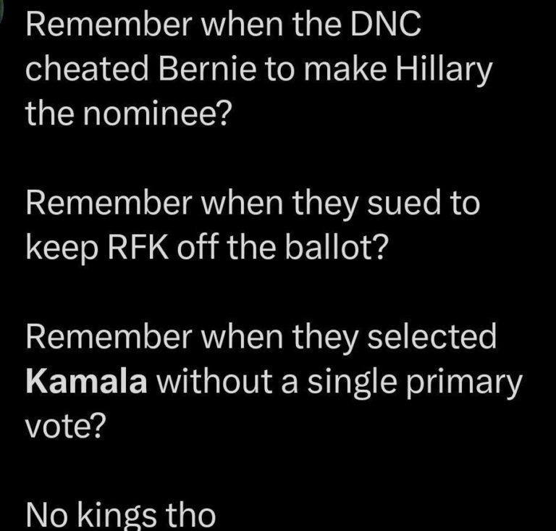Click the bold word "Kamala"
The height and width of the screenshot is (531, 556).
click(87, 382)
